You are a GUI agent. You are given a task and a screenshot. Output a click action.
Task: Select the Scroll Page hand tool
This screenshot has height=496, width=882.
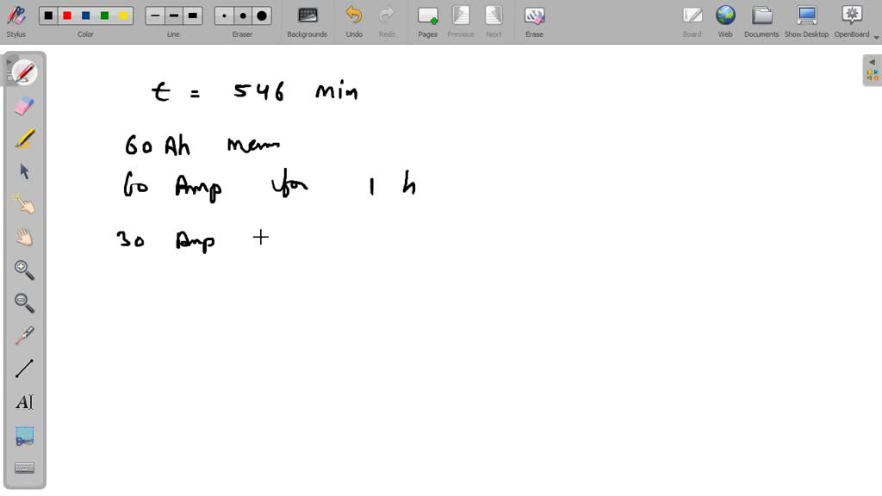pos(24,237)
